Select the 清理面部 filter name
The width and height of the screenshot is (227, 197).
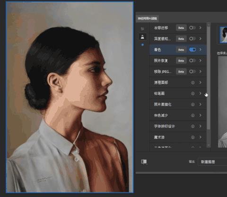click(x=161, y=82)
